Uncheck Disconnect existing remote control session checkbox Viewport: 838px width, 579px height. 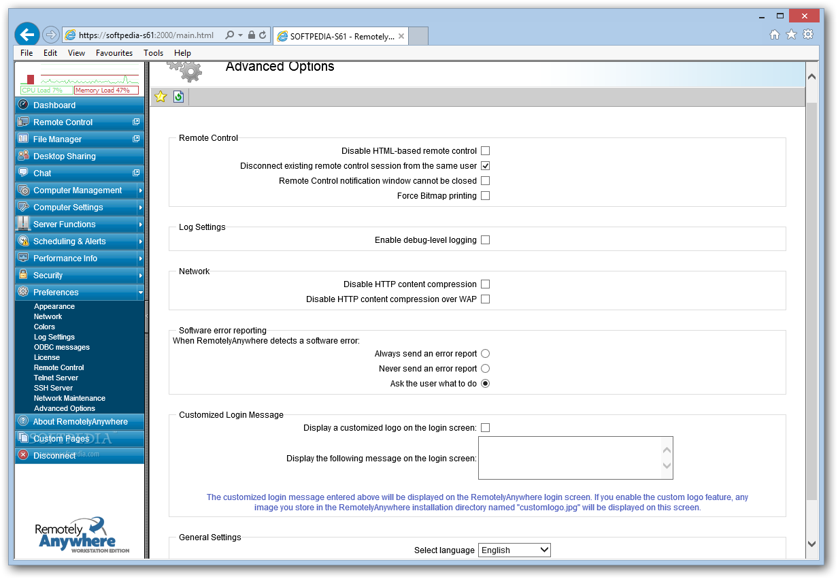pos(485,166)
